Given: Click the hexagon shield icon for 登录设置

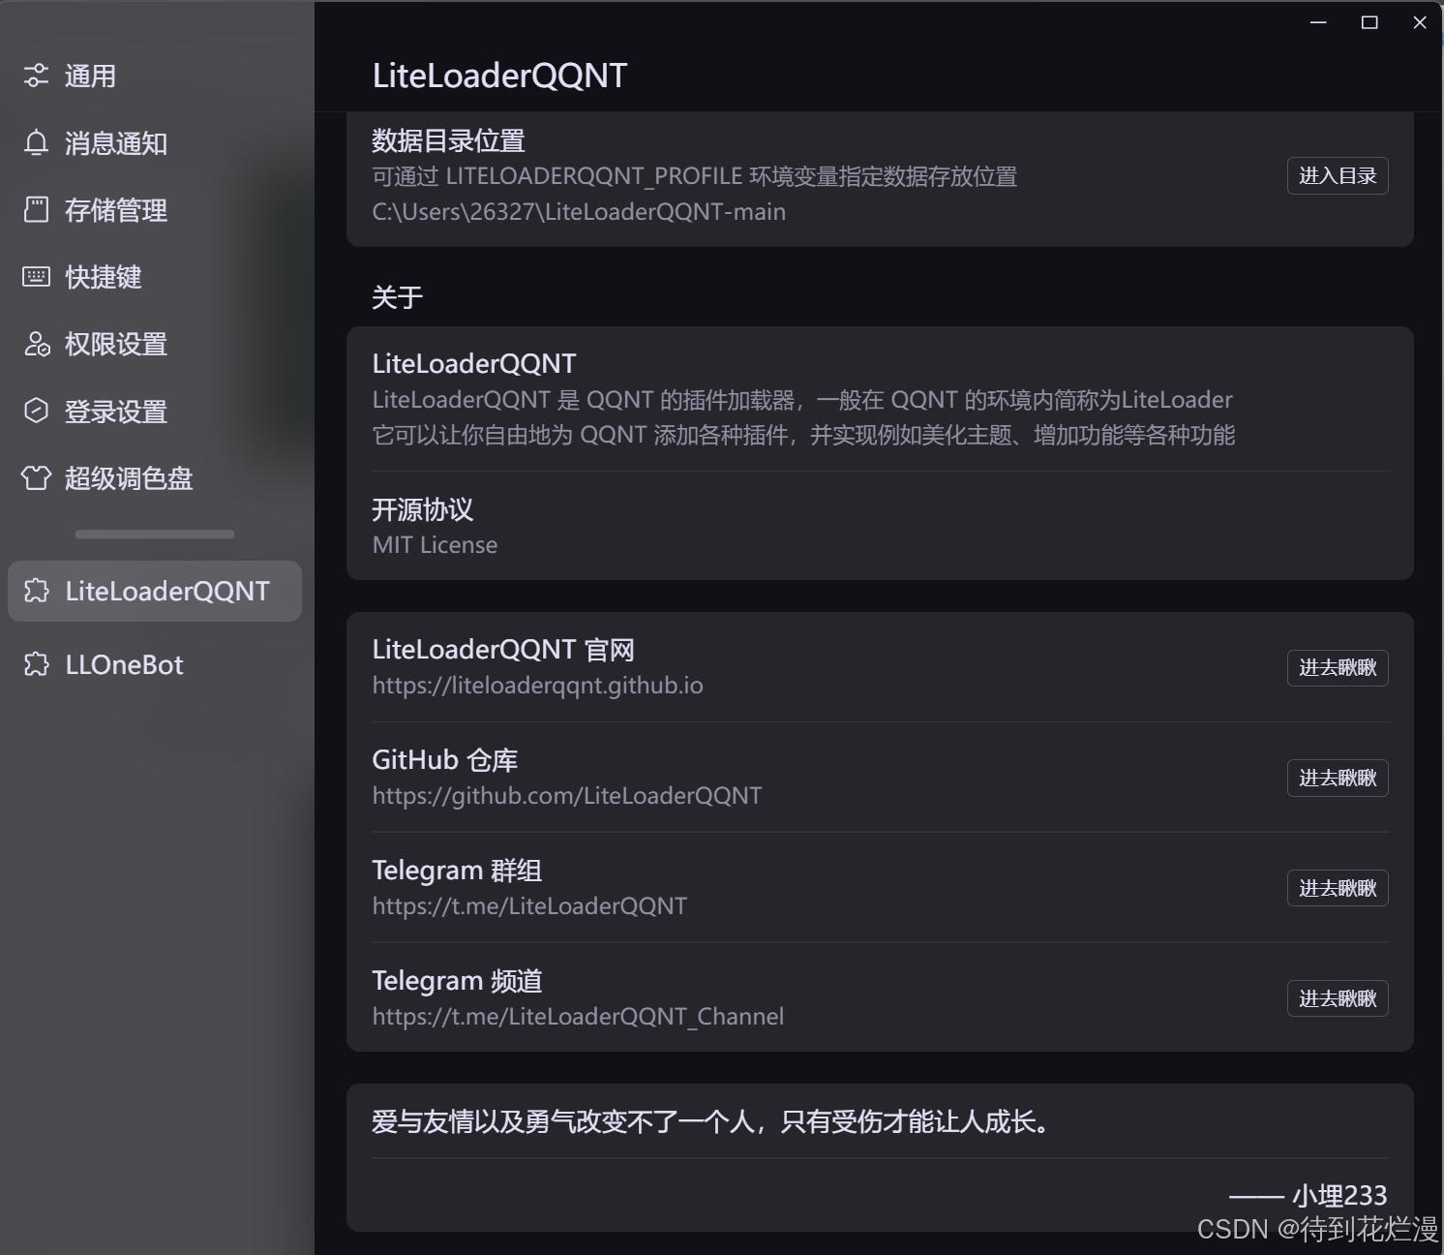Looking at the screenshot, I should pos(36,411).
